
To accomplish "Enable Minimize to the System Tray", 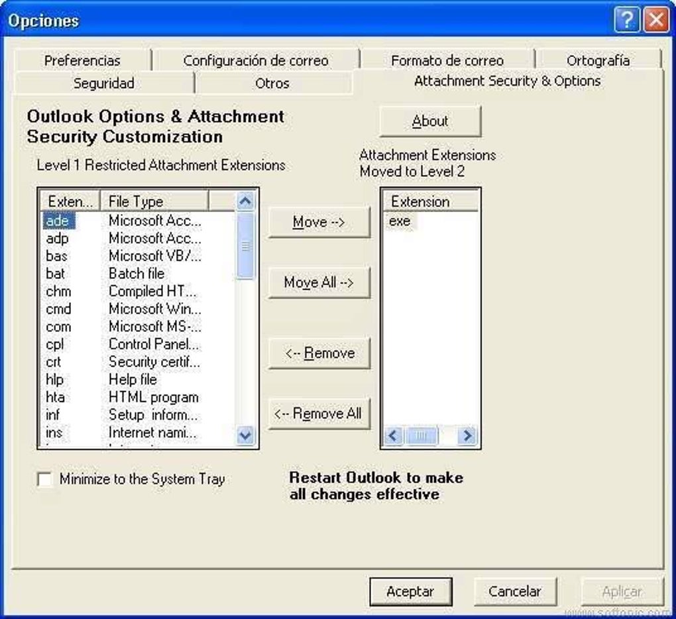I will pyautogui.click(x=44, y=479).
